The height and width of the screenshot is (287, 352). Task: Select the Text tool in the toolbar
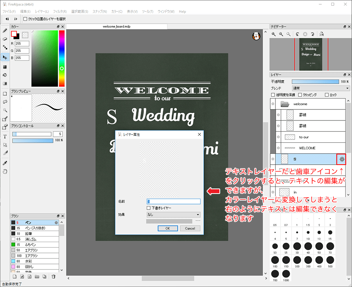tap(5, 136)
